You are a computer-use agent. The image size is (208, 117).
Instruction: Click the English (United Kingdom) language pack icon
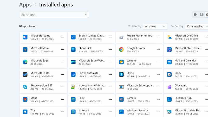click(x=73, y=37)
